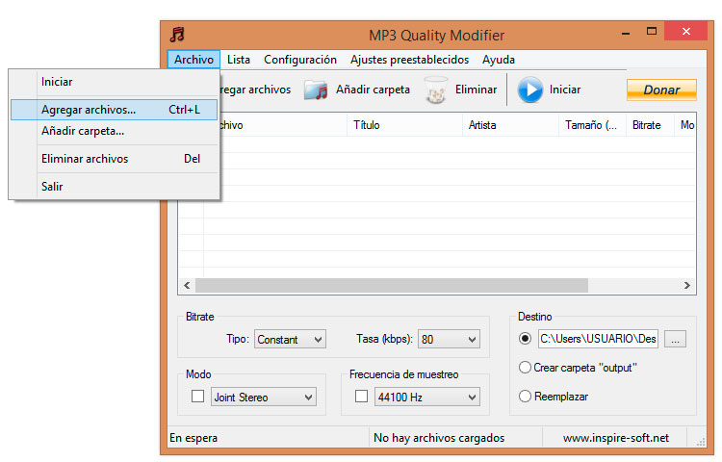722x462 pixels.
Task: Select the Reemplazar radio button
Action: [x=525, y=397]
